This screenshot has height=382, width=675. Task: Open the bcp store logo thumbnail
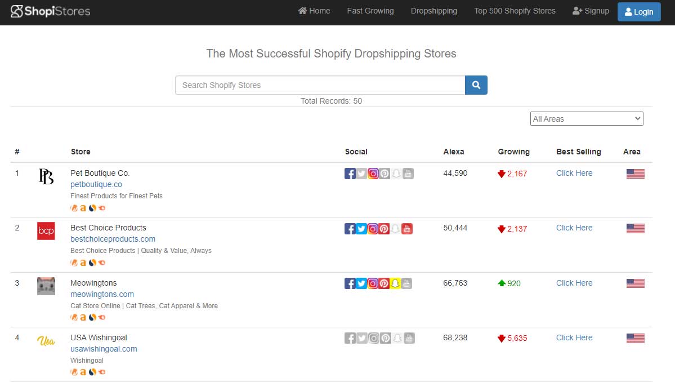(x=46, y=231)
